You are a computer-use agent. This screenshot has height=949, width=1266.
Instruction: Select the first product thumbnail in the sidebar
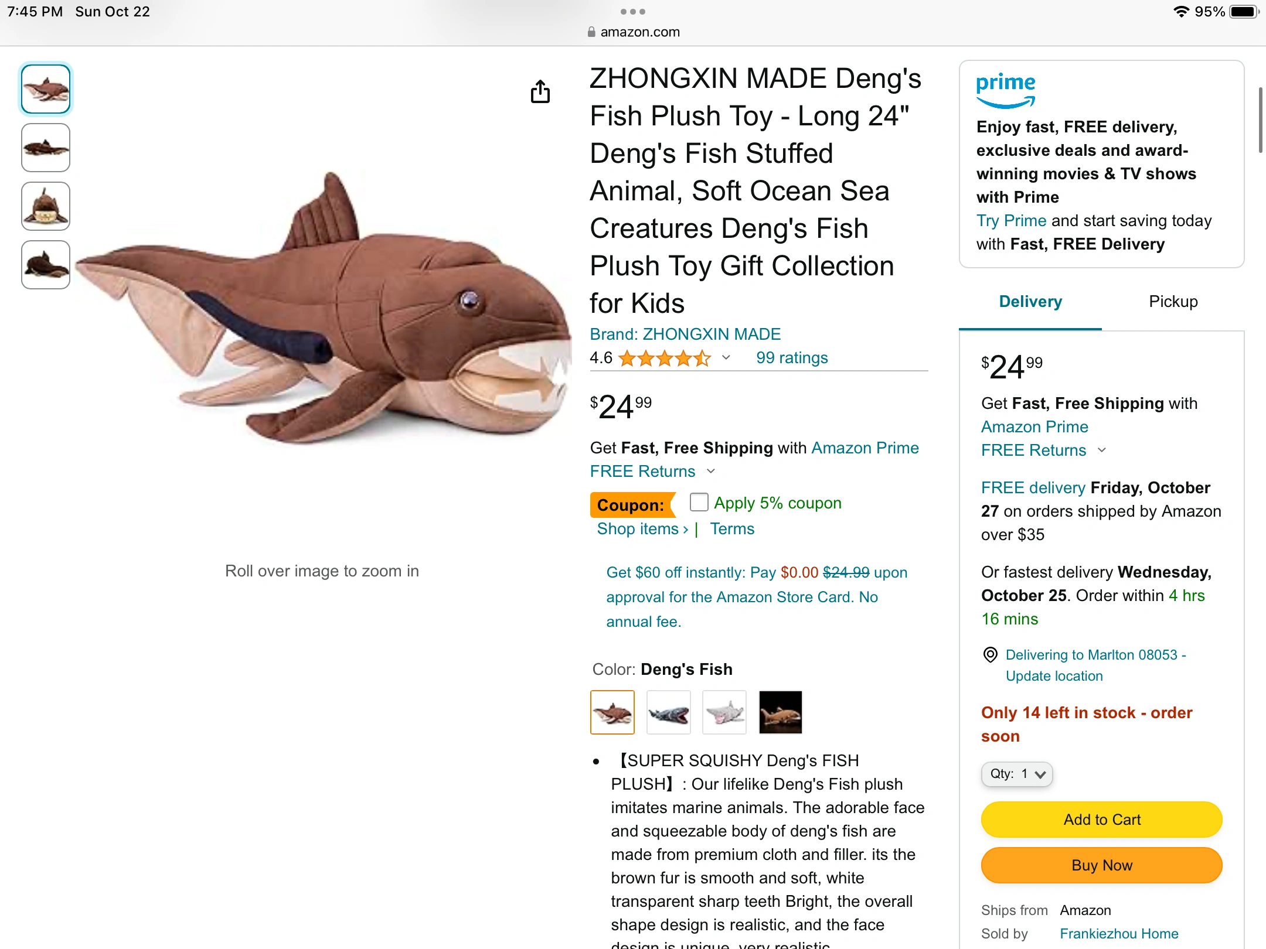click(45, 88)
